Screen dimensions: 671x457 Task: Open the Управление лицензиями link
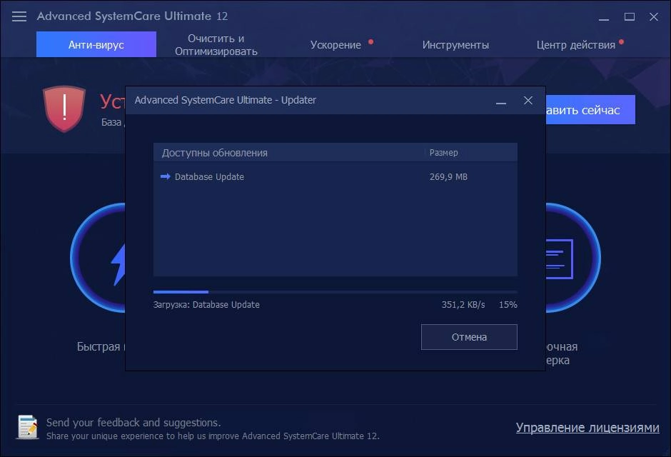(x=587, y=427)
